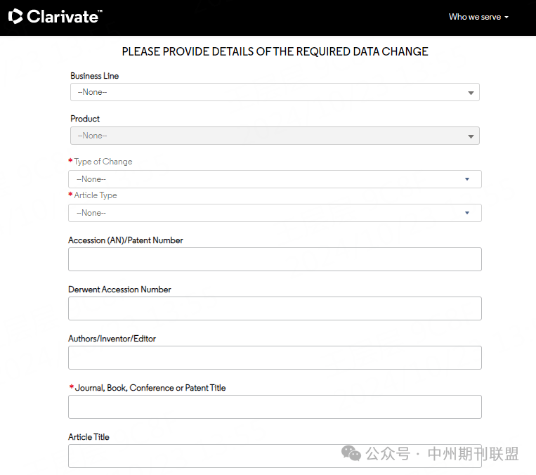Click the Article Type label
536x475 pixels.
[x=96, y=195]
